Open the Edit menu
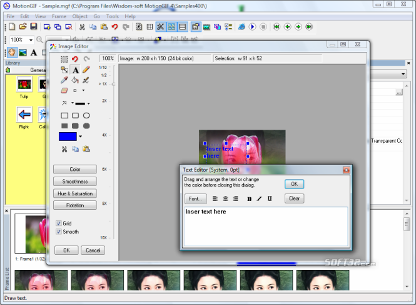The height and width of the screenshot is (305, 416). (x=24, y=16)
